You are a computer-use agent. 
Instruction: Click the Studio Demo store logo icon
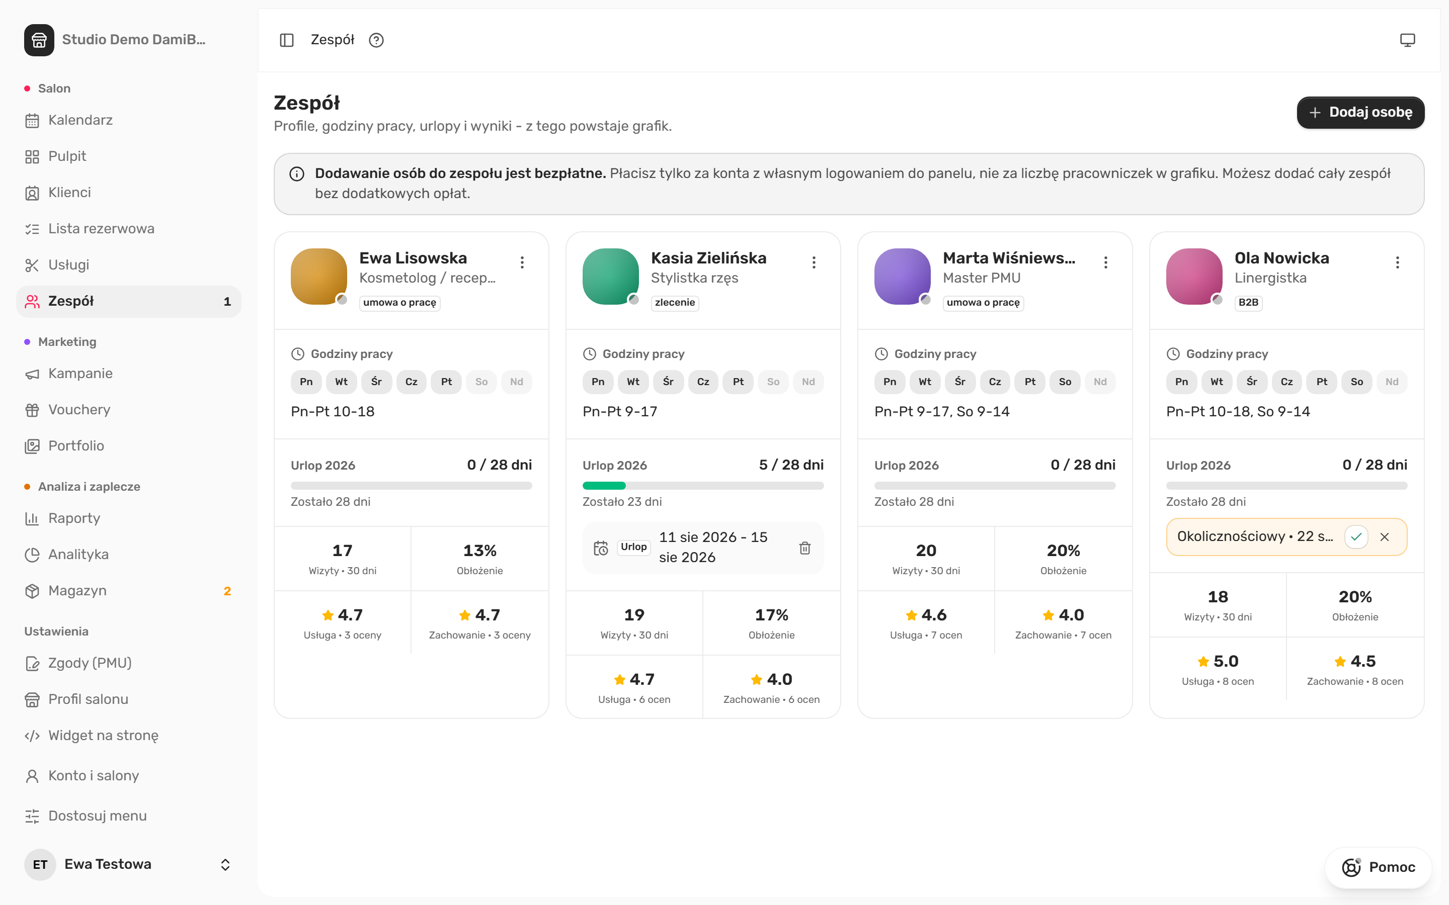point(39,40)
